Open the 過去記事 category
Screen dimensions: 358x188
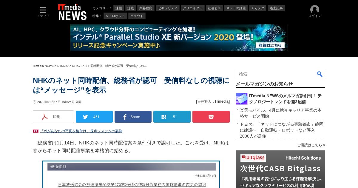pyautogui.click(x=276, y=8)
